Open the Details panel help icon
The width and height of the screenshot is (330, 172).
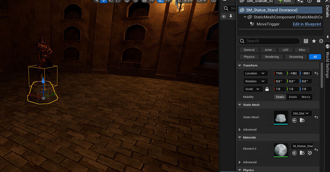[309, 1]
